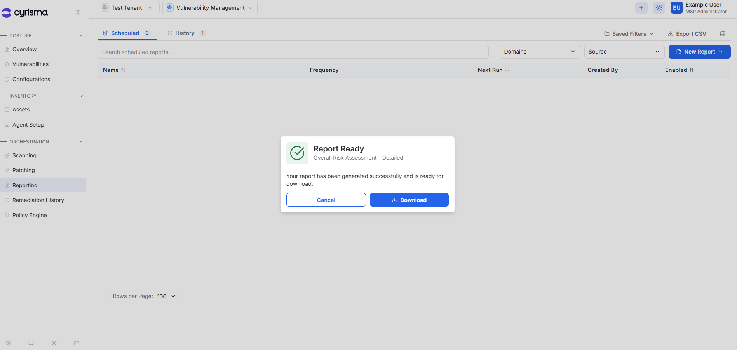Click the New Report button
The width and height of the screenshot is (737, 350).
coord(699,52)
